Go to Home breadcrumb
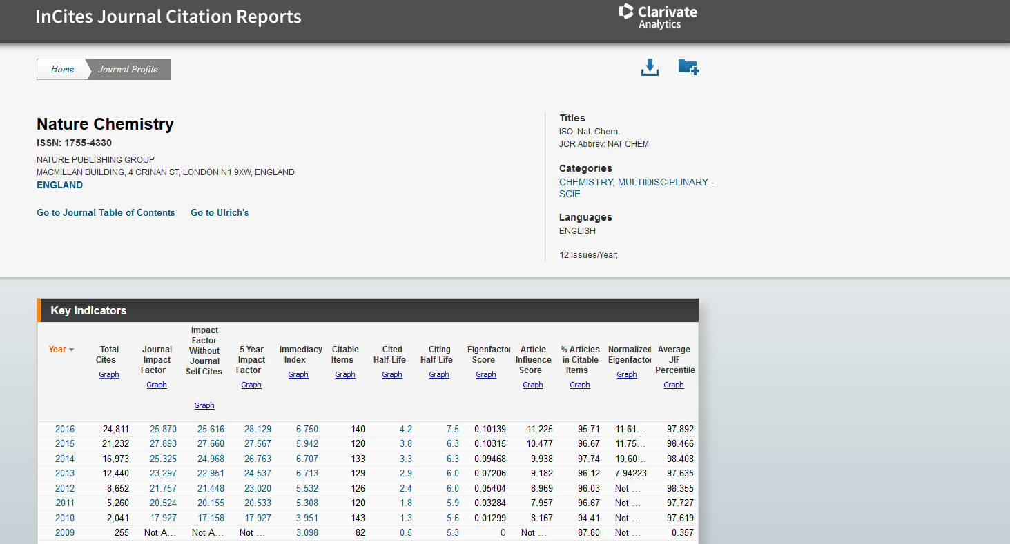This screenshot has height=544, width=1010. (x=62, y=69)
